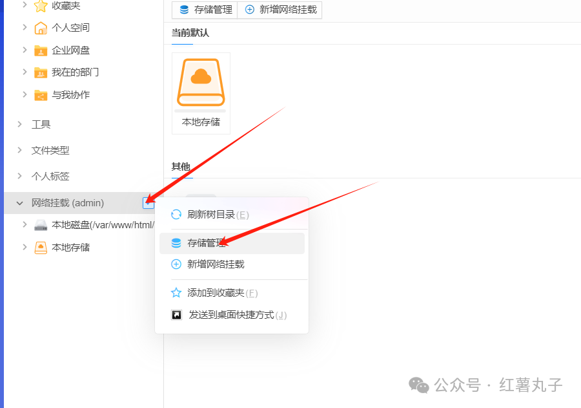Image resolution: width=581 pixels, height=408 pixels.
Task: Click the plus icon beside 新增网络挂载 in context menu
Action: [176, 264]
